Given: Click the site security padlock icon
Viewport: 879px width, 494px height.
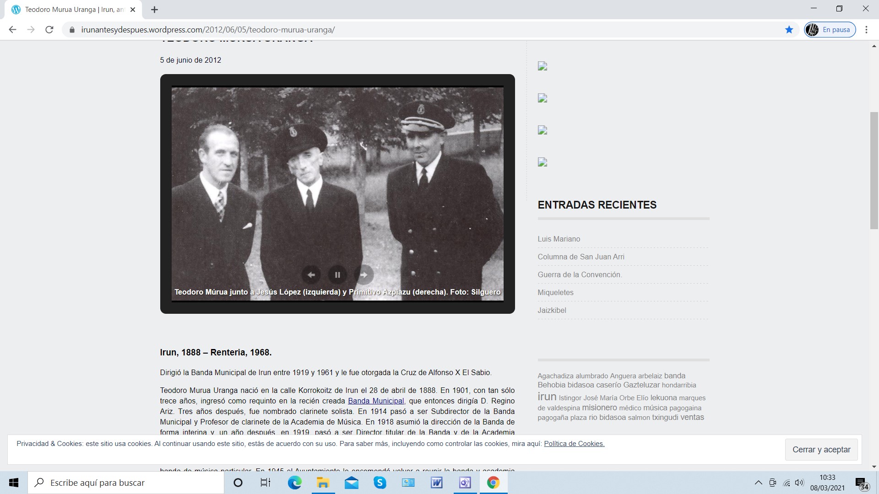Looking at the screenshot, I should (71, 30).
